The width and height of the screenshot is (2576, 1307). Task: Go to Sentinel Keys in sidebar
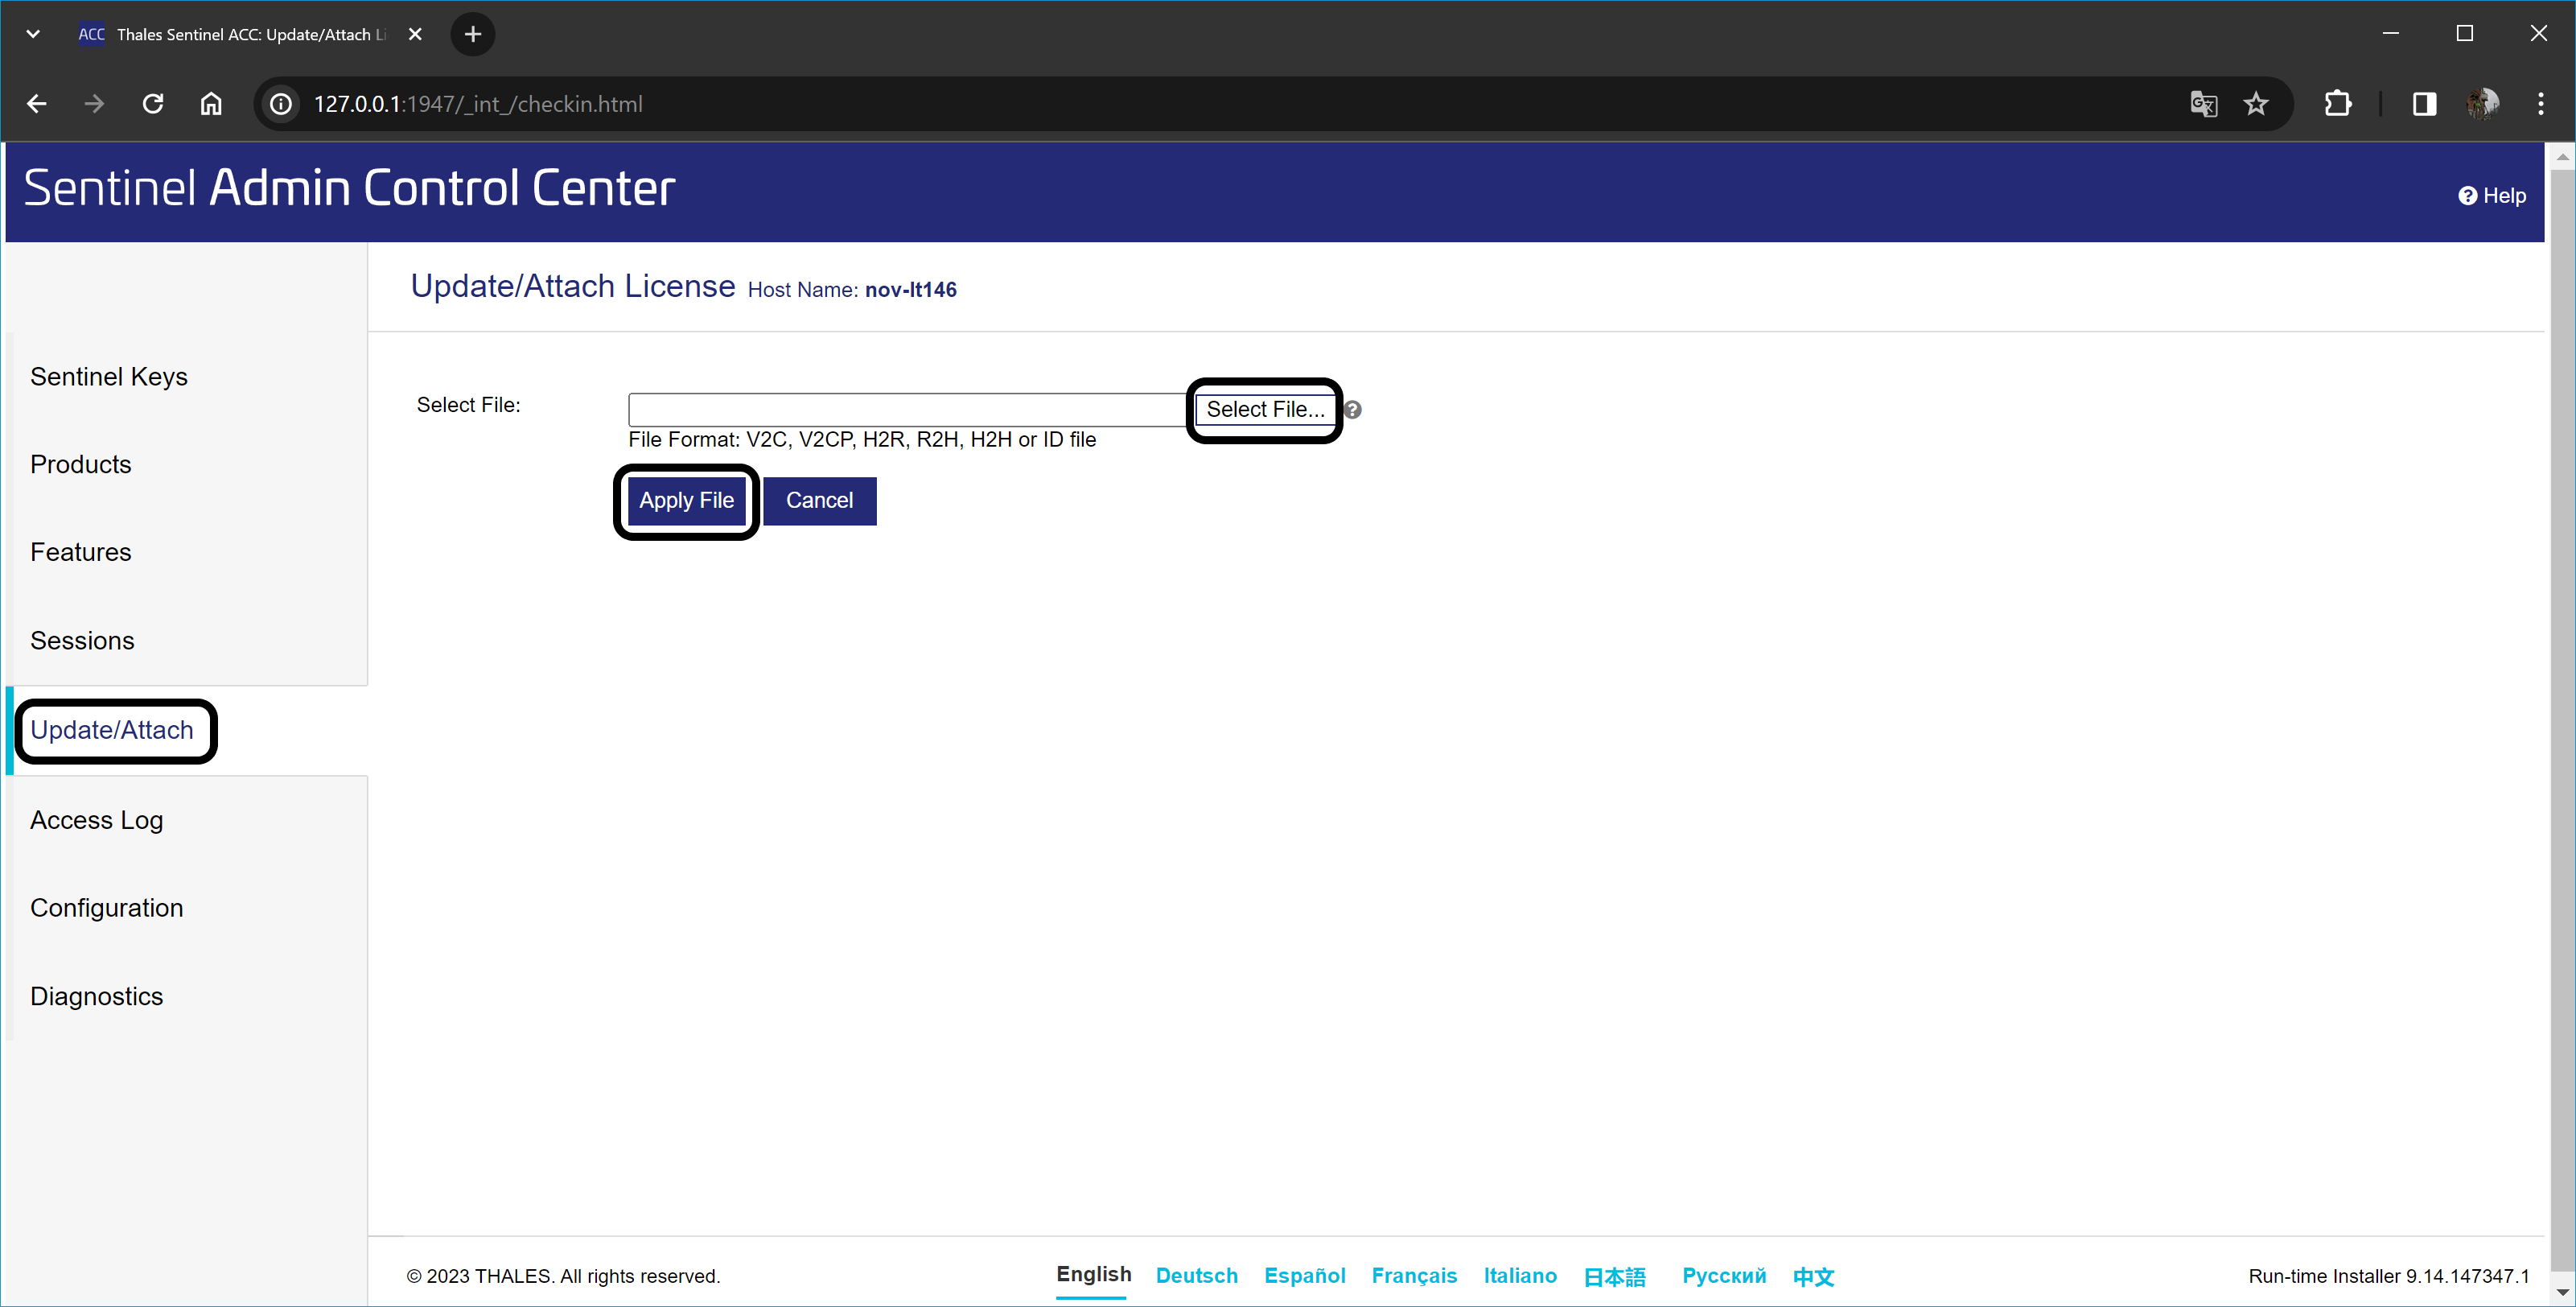click(x=109, y=377)
